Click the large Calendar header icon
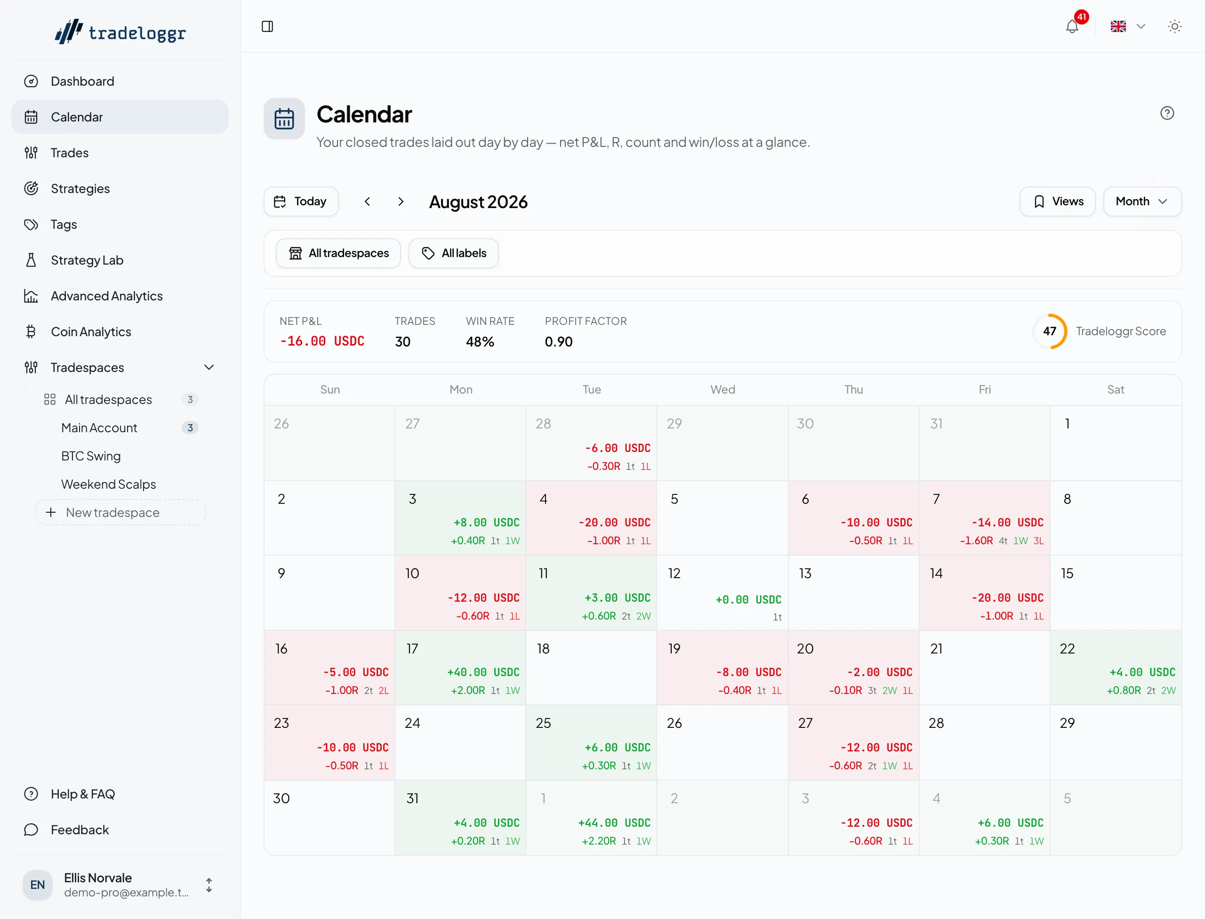Image resolution: width=1205 pixels, height=919 pixels. (x=284, y=119)
